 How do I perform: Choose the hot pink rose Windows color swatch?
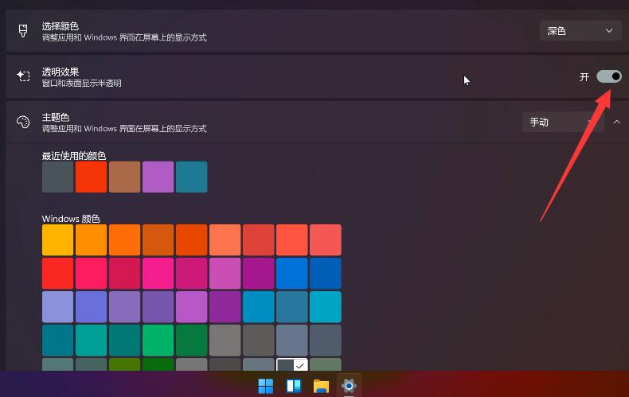coord(91,274)
